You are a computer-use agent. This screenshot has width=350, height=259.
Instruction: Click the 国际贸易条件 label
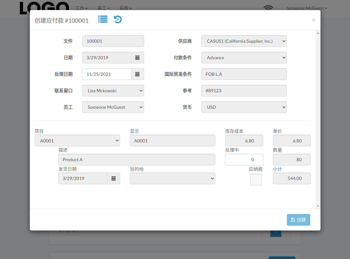pyautogui.click(x=178, y=74)
